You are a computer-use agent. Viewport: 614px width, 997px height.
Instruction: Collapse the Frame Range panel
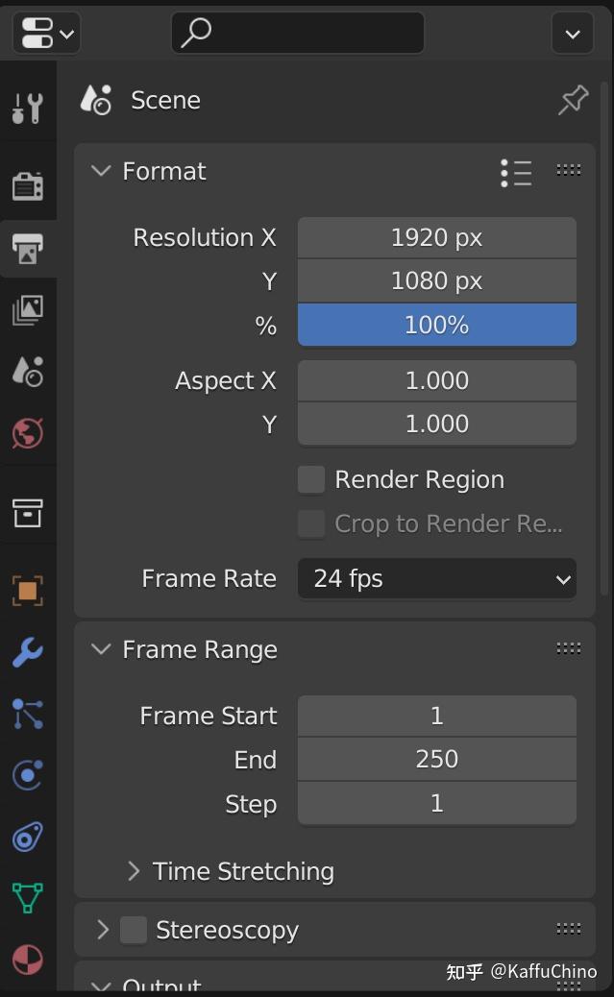coord(101,649)
